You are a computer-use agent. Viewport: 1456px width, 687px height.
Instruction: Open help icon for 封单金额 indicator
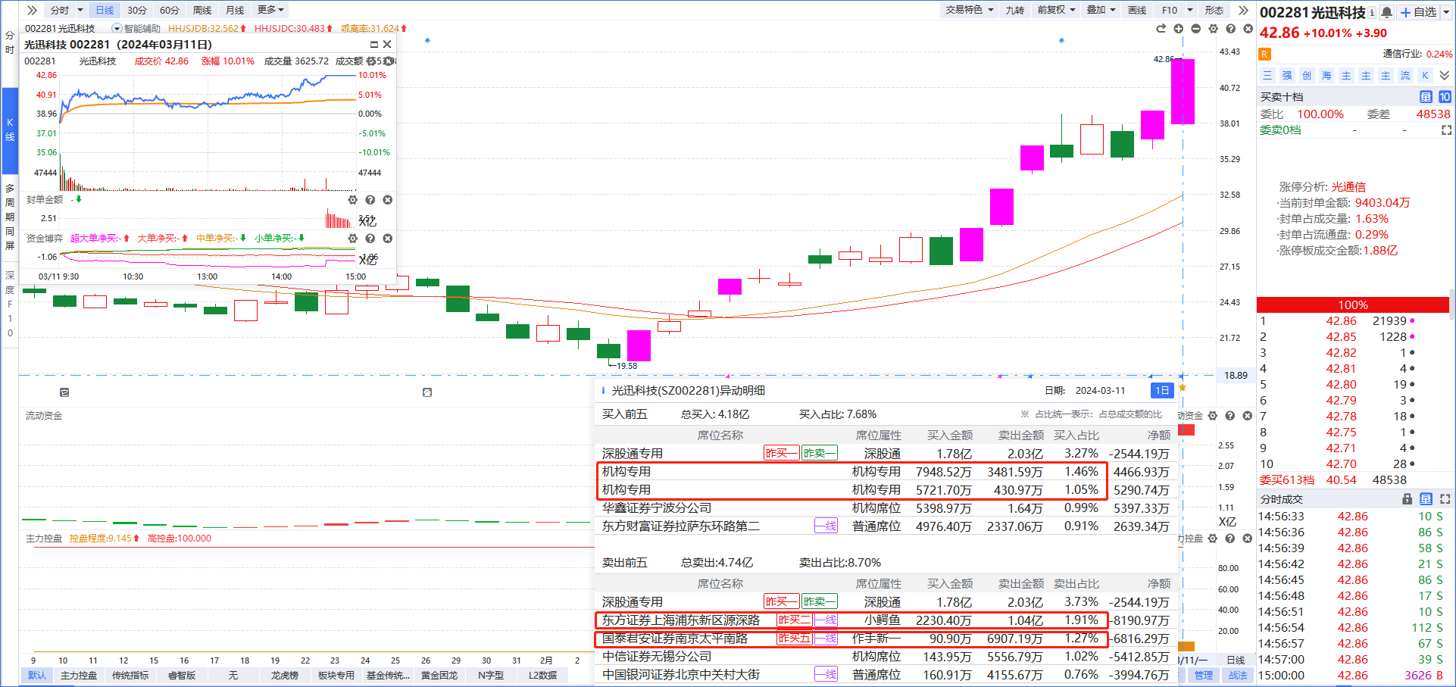370,200
